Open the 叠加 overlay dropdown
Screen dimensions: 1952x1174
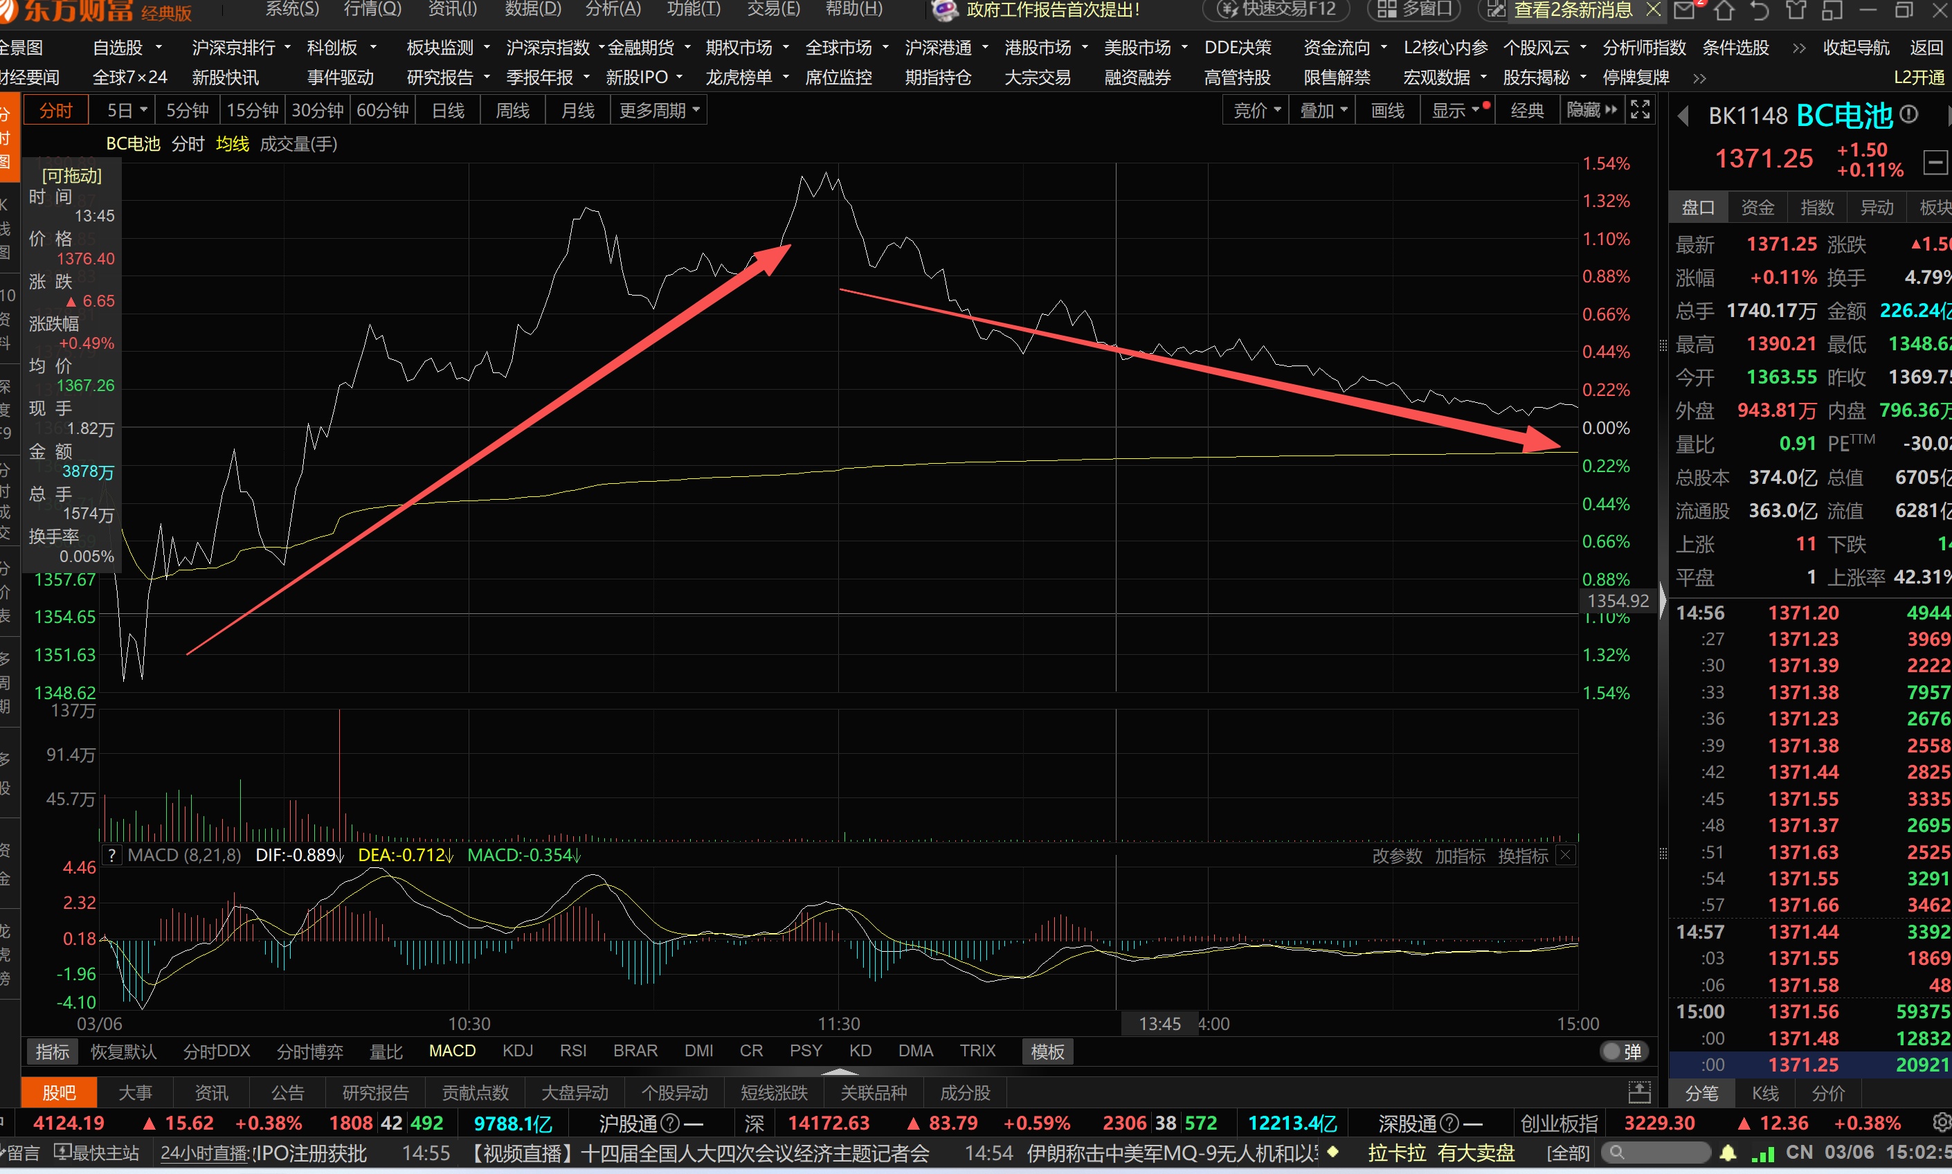coord(1323,110)
